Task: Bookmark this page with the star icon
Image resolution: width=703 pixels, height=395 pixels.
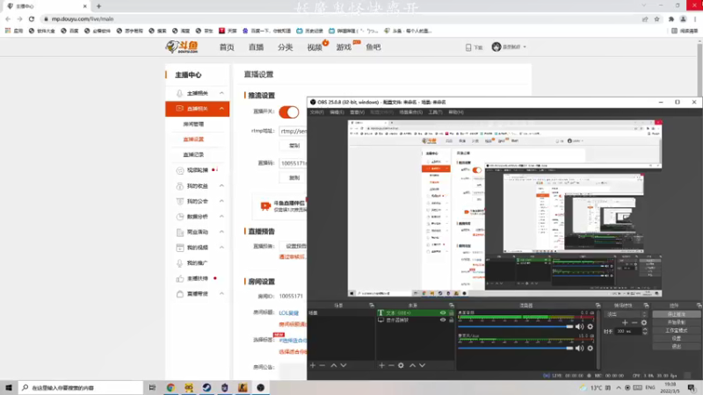Action: tap(656, 18)
